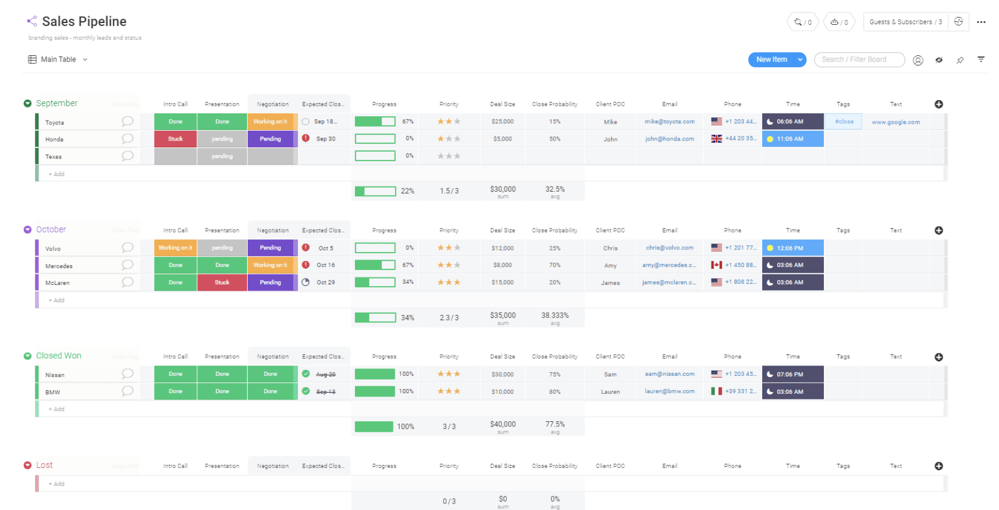Add column to Closed Won group
Image resolution: width=999 pixels, height=510 pixels.
[x=939, y=357]
